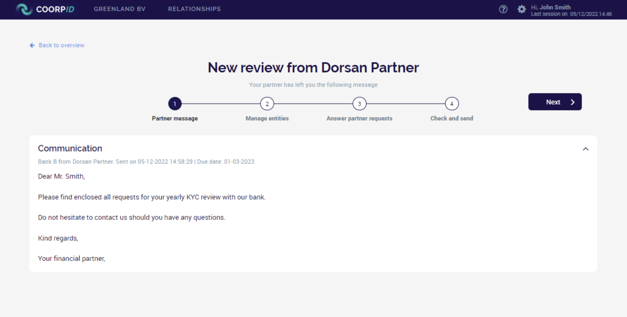Image resolution: width=627 pixels, height=317 pixels.
Task: Select step 3 Answer partner requests circle
Action: coord(359,104)
